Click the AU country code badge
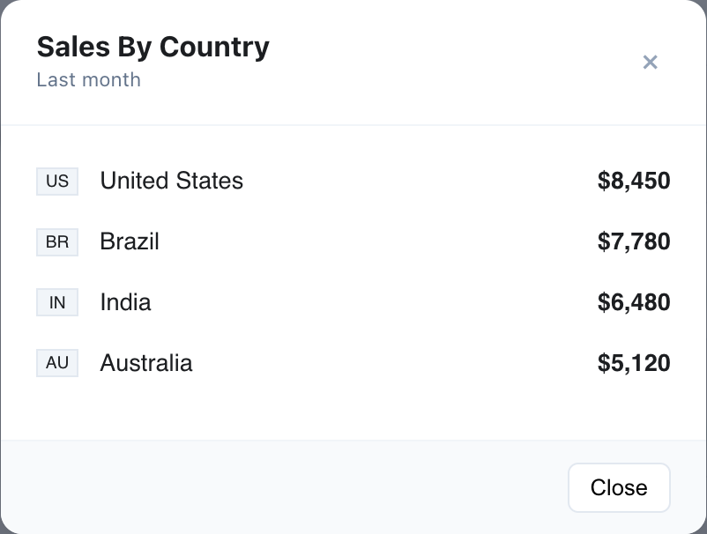707x534 pixels. (x=56, y=363)
